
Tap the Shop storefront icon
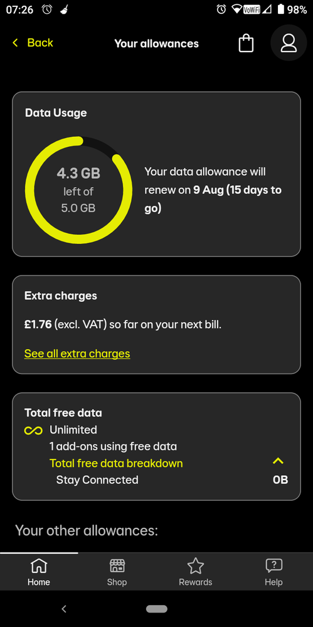pyautogui.click(x=117, y=566)
